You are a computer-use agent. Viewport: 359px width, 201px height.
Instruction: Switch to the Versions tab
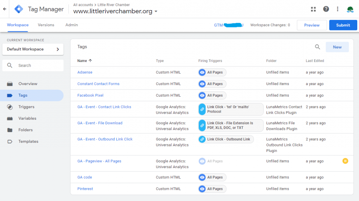point(46,25)
